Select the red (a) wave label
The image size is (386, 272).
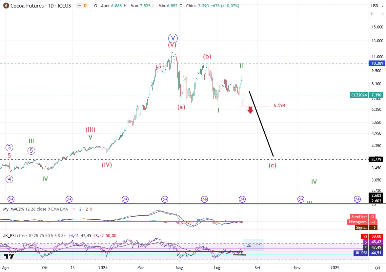point(181,107)
